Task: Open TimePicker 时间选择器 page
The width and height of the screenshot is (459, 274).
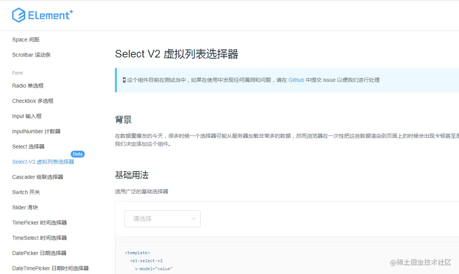Action: [x=40, y=223]
